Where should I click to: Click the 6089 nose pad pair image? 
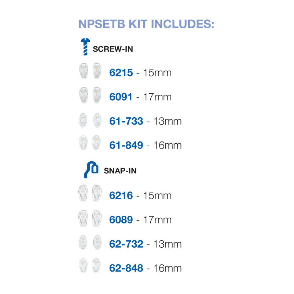90,218
